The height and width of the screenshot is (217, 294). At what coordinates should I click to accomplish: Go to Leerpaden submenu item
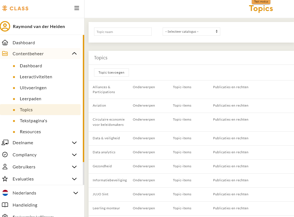(30, 99)
